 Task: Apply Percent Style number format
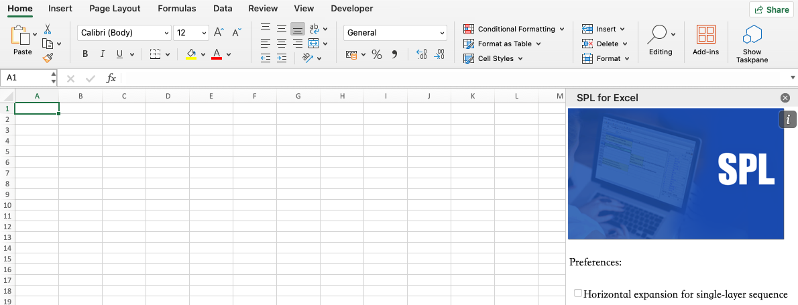click(x=376, y=54)
